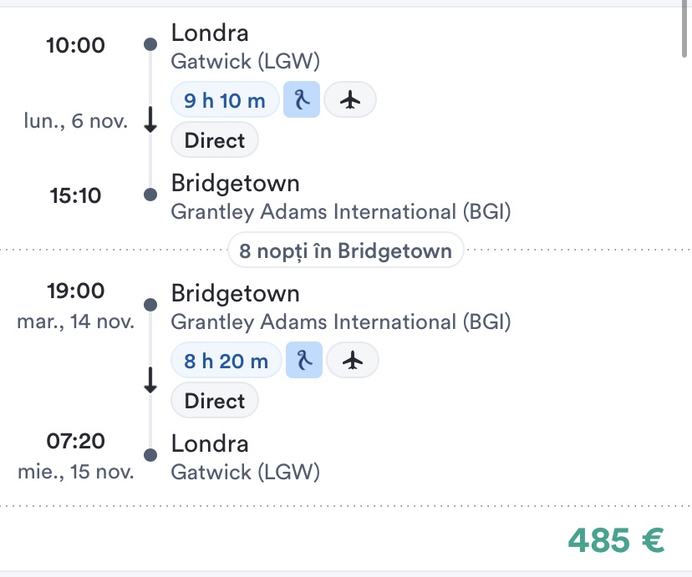Open the 8 nopți în Bridgetown pill
The image size is (692, 577).
(345, 250)
